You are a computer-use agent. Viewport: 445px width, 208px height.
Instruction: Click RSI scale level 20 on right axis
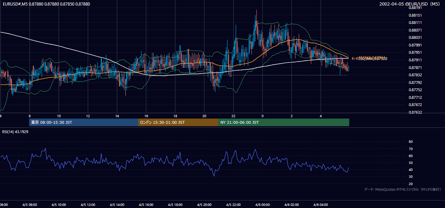411,184
